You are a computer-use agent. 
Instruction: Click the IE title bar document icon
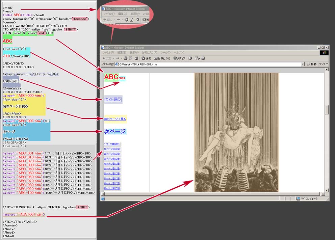coord(103,48)
